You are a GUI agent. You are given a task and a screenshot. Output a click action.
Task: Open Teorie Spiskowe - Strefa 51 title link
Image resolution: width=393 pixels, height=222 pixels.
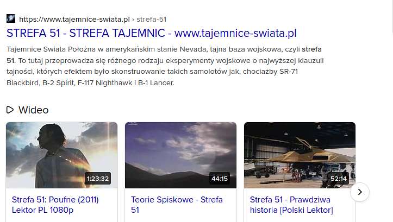pos(177,205)
